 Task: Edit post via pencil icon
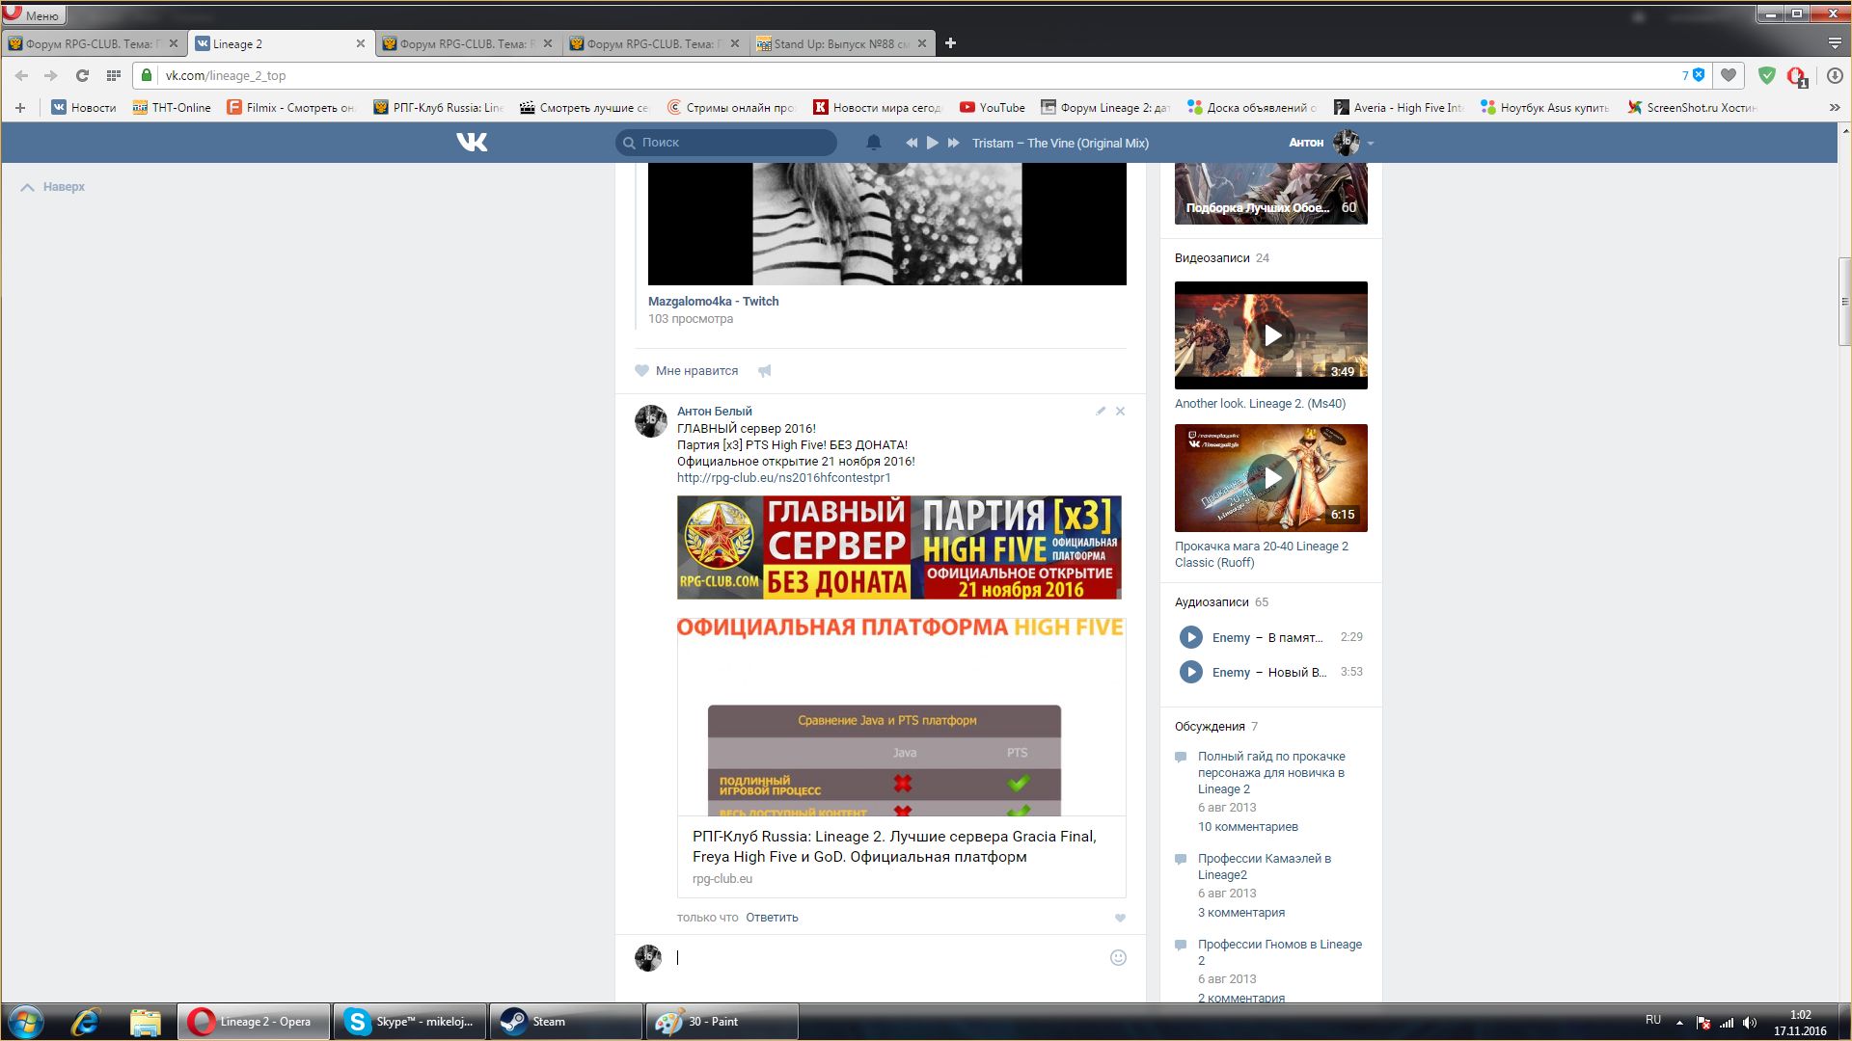[1101, 412]
